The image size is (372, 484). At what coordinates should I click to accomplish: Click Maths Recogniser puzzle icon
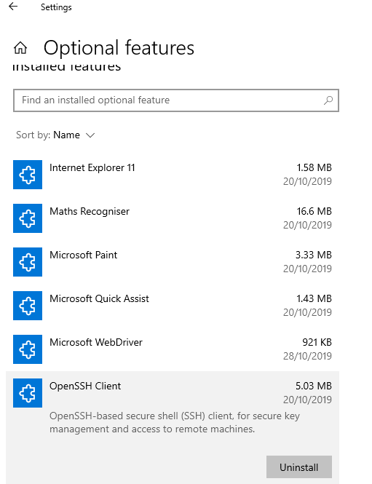click(x=28, y=218)
